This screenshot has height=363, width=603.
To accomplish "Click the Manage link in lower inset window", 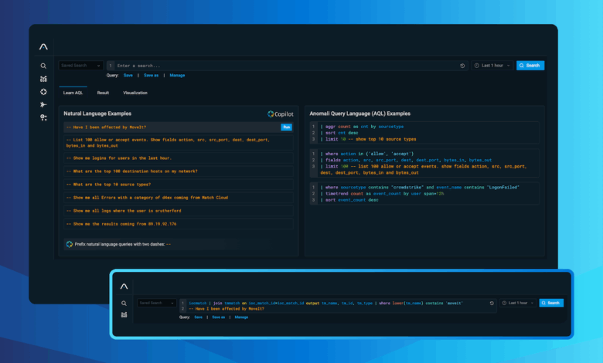I will [x=241, y=317].
